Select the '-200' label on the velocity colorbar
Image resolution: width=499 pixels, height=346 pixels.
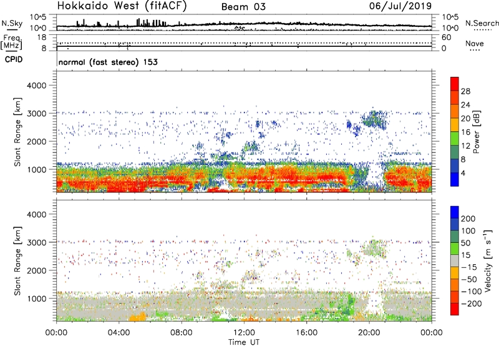pyautogui.click(x=471, y=304)
